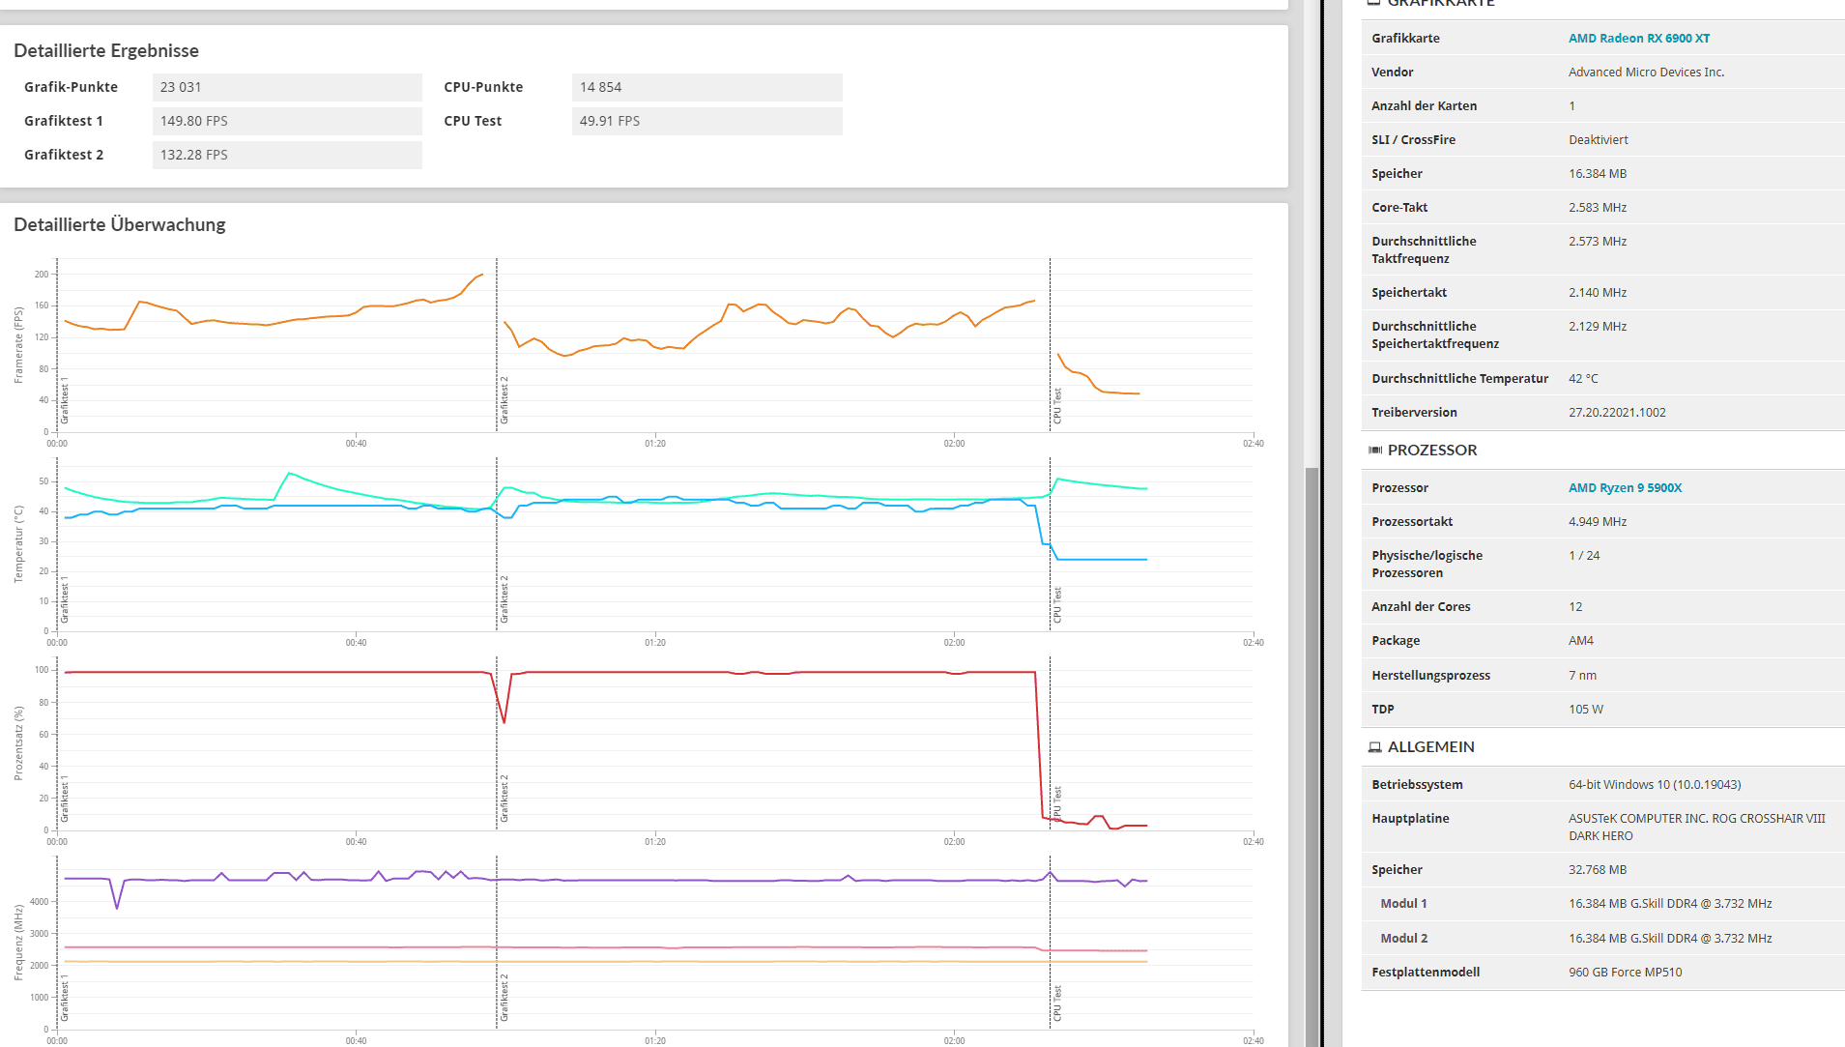1845x1047 pixels.
Task: Click Speichertakt value 2.140 MHz
Action: 1598,293
